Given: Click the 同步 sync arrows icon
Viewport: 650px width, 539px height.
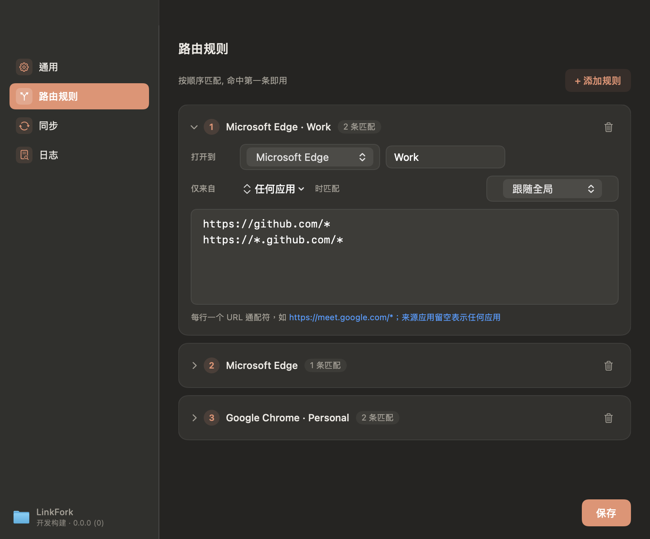Looking at the screenshot, I should pos(24,126).
